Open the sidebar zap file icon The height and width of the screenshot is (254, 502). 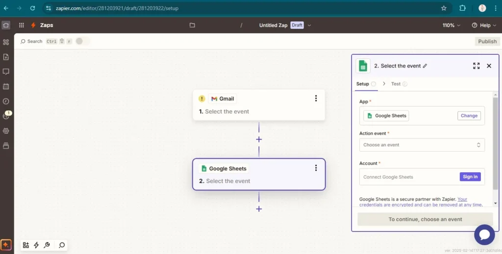(x=6, y=57)
